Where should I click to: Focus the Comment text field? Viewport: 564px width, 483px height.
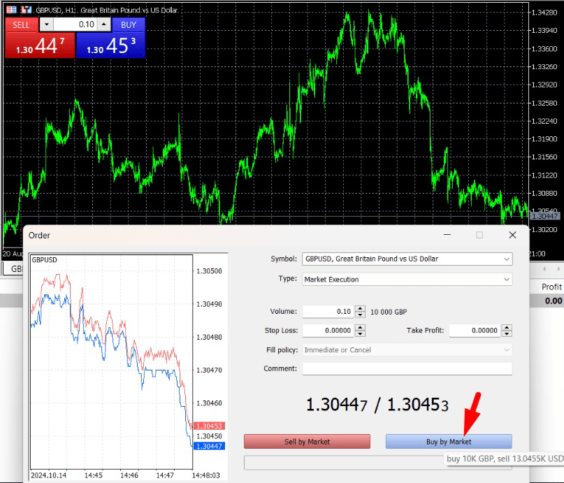[407, 368]
